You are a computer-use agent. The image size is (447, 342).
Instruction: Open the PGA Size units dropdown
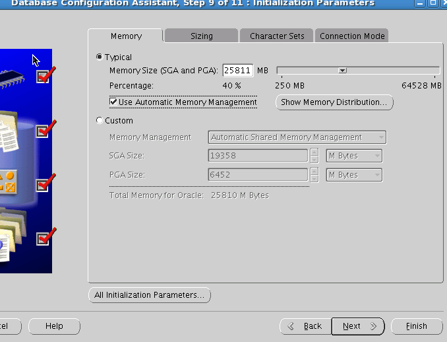click(354, 175)
